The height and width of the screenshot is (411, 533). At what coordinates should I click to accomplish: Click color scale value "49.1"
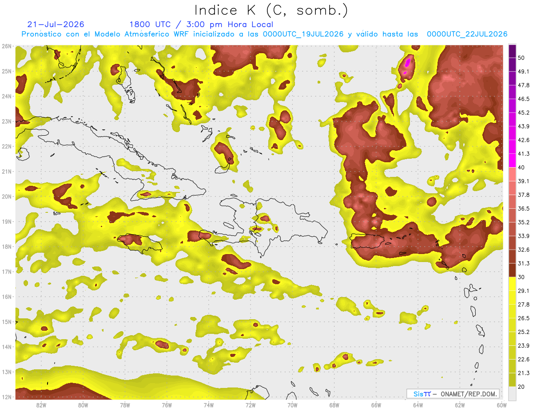point(524,71)
